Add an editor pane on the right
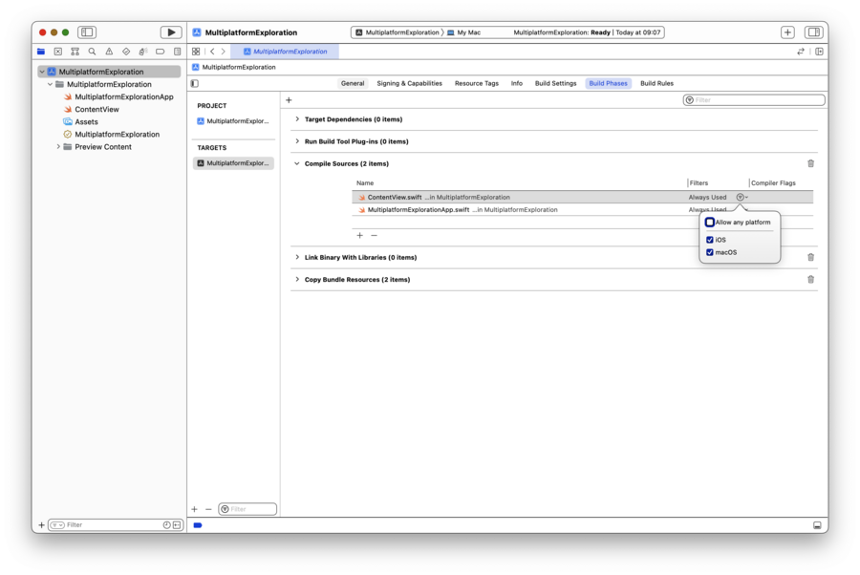This screenshot has width=860, height=575. [x=820, y=52]
